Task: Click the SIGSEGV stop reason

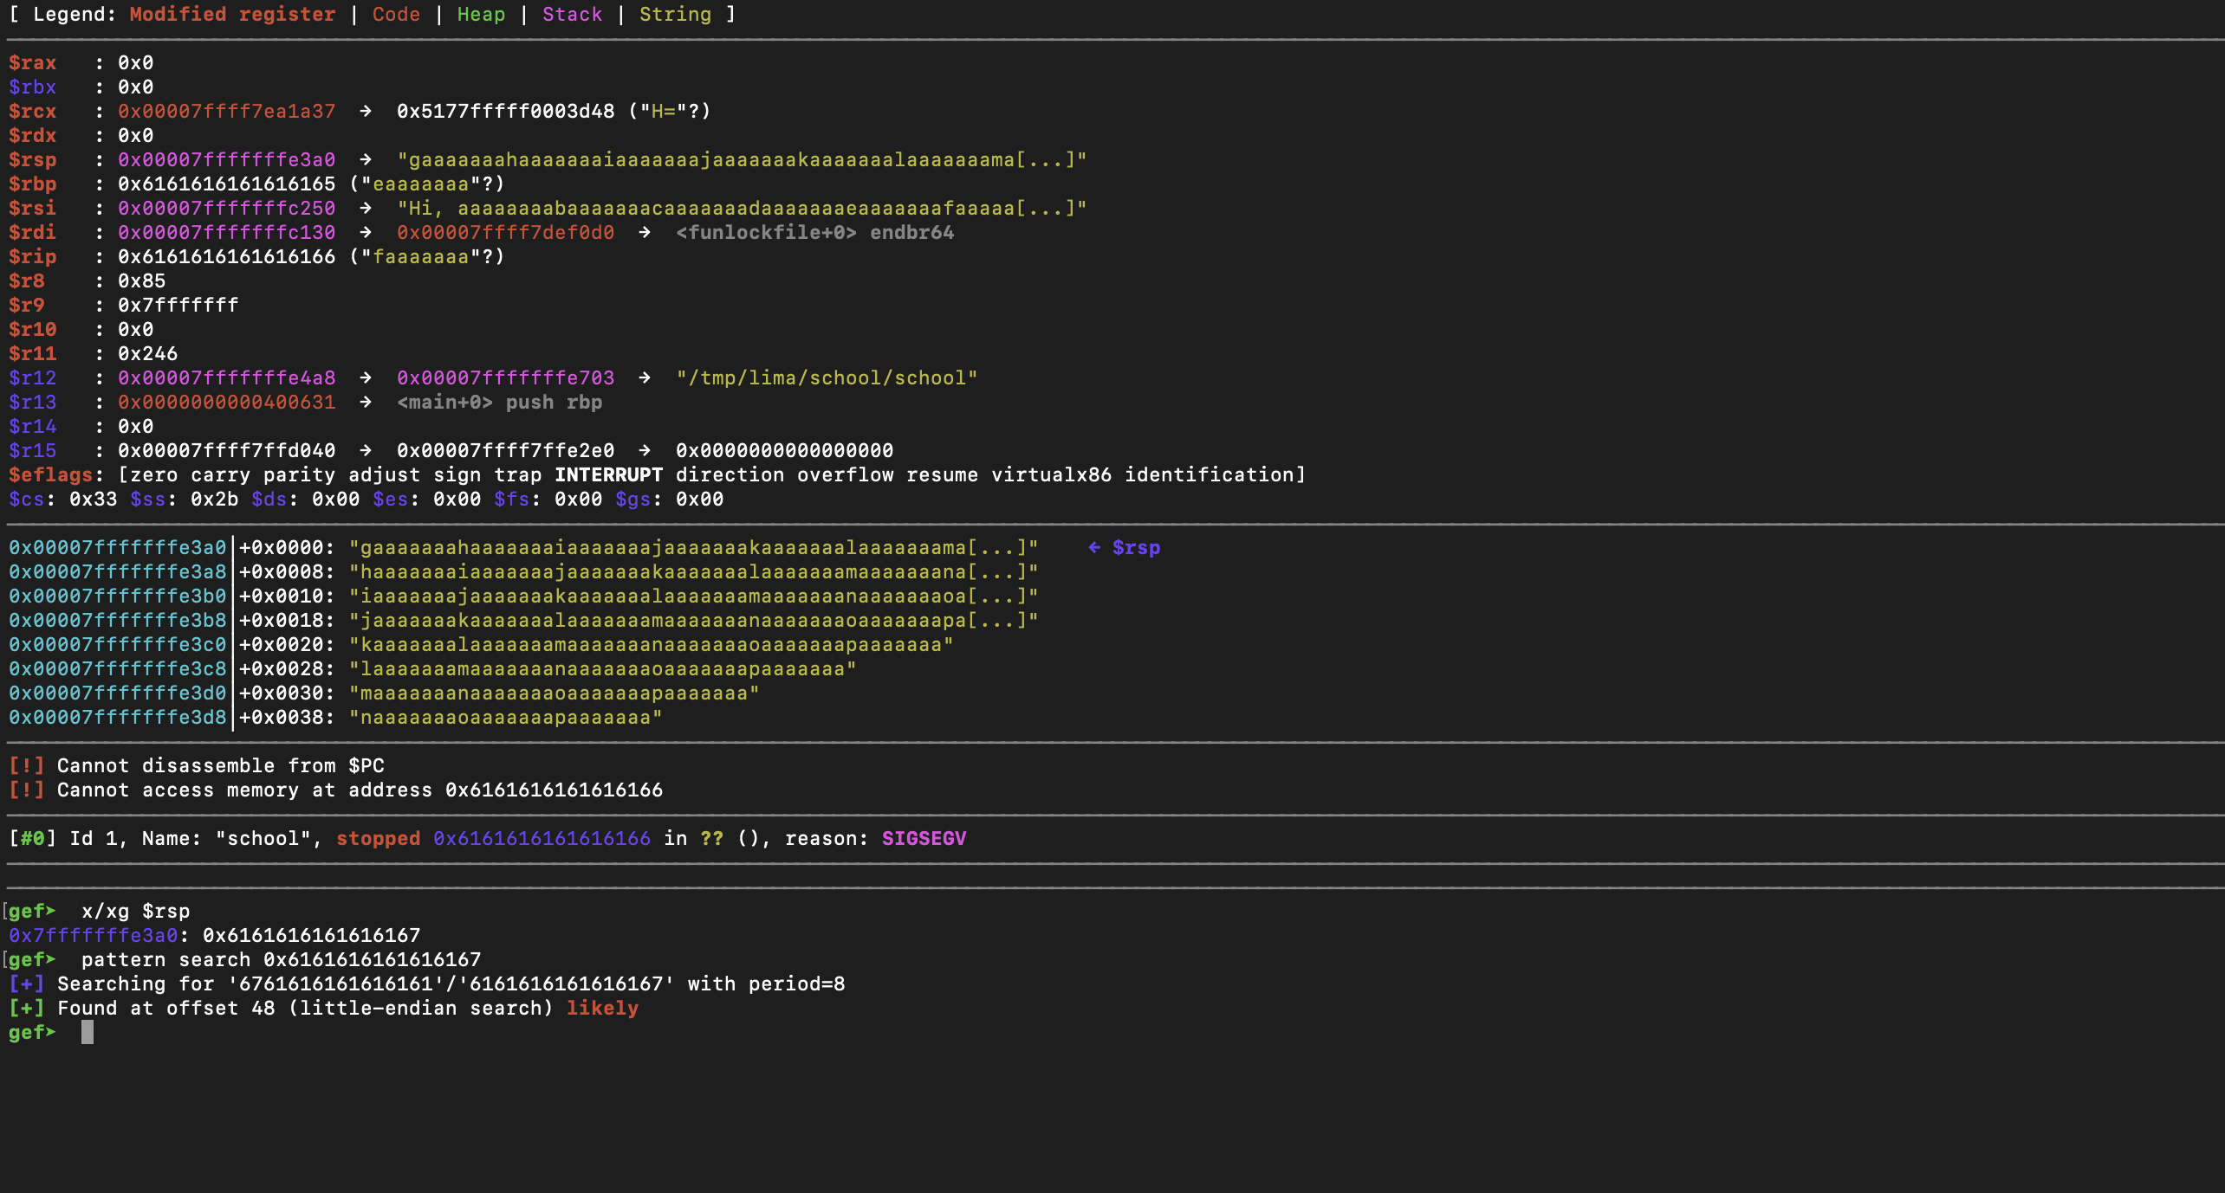Action: [x=924, y=839]
